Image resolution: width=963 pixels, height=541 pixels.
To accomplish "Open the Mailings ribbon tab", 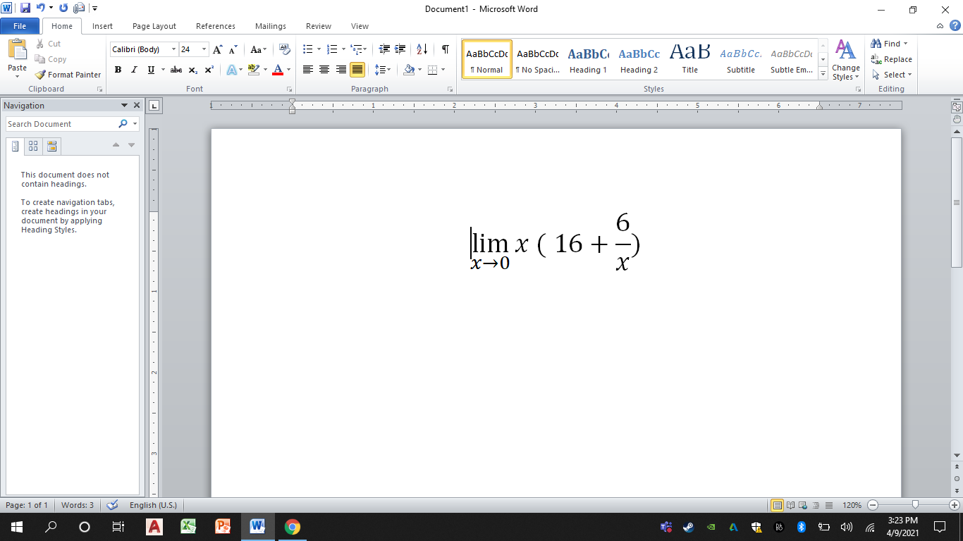I will (270, 26).
